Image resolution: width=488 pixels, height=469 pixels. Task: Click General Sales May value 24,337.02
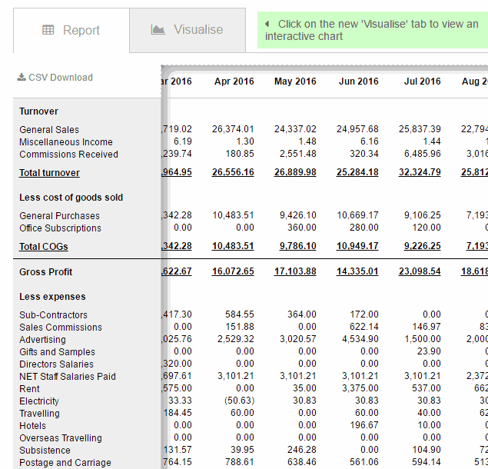click(295, 129)
